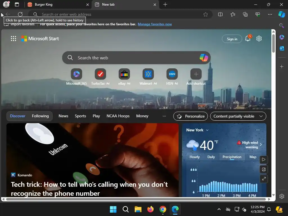Image resolution: width=288 pixels, height=216 pixels.
Task: Open Settings and more ellipsis menu
Action: click(270, 14)
